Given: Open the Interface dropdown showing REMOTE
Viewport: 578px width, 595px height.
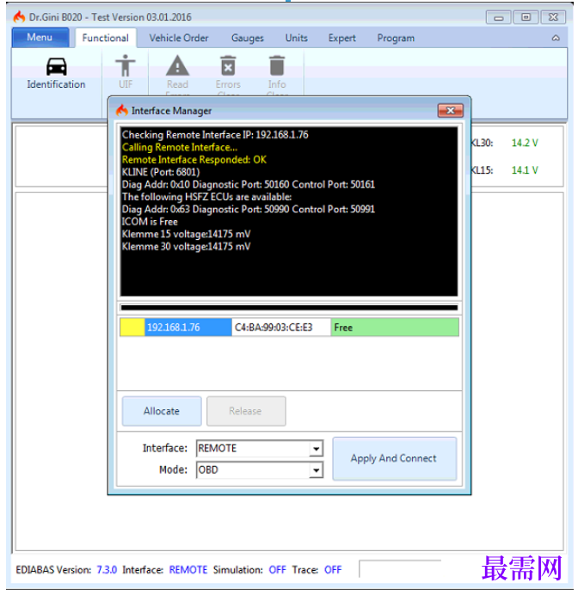Looking at the screenshot, I should point(260,449).
